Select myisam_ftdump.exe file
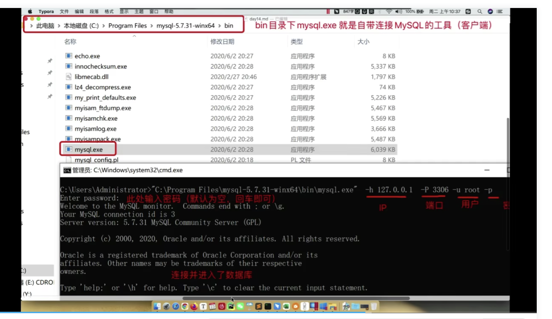Viewport: 552px width, 319px height. click(103, 108)
